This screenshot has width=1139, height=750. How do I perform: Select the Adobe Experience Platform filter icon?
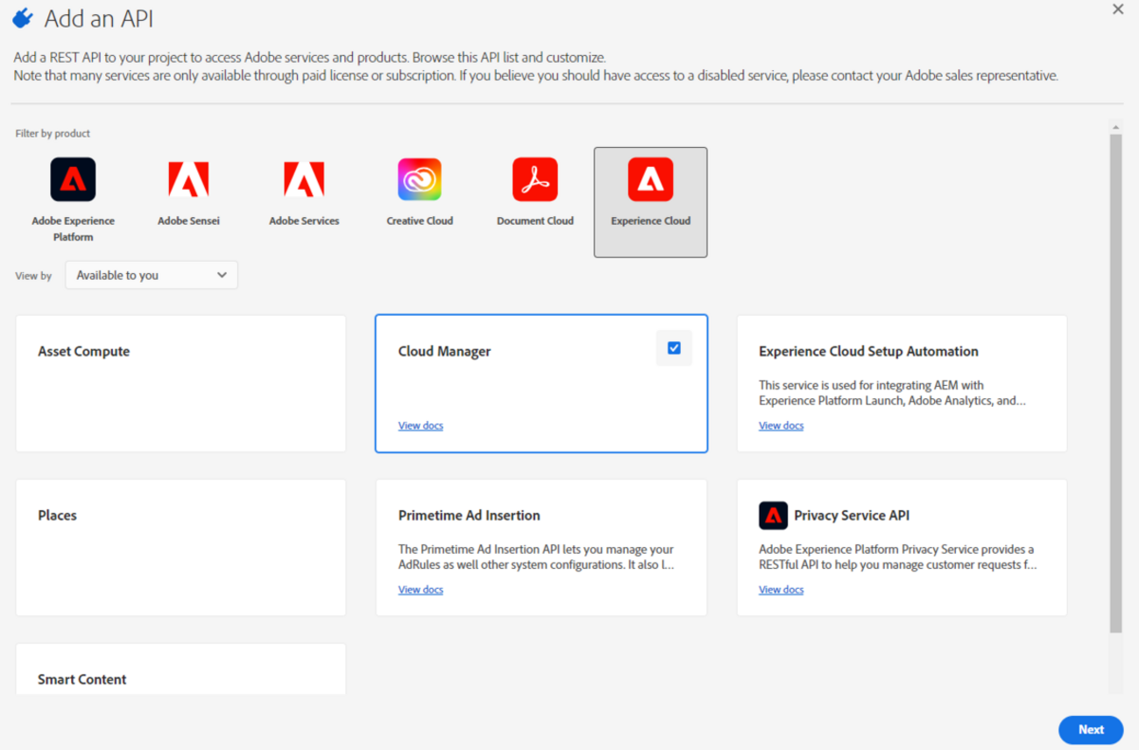[x=73, y=179]
